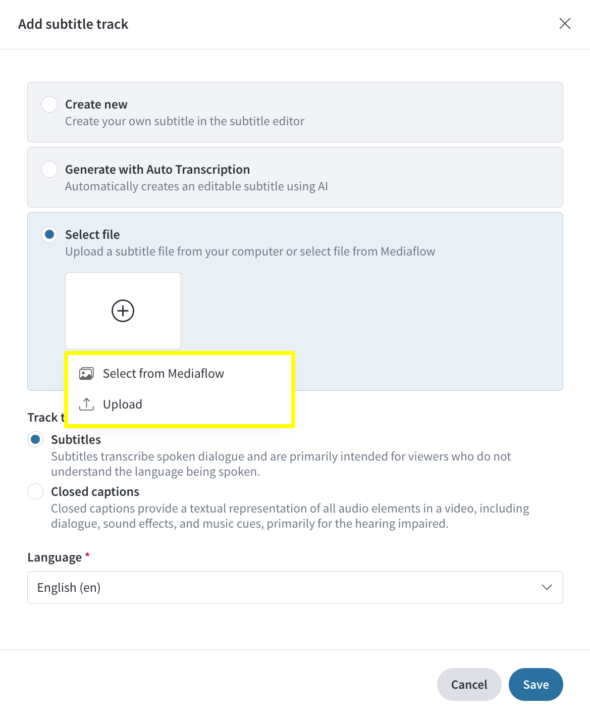Image resolution: width=590 pixels, height=714 pixels.
Task: Click the Generate with Auto Transcription title
Action: point(157,170)
